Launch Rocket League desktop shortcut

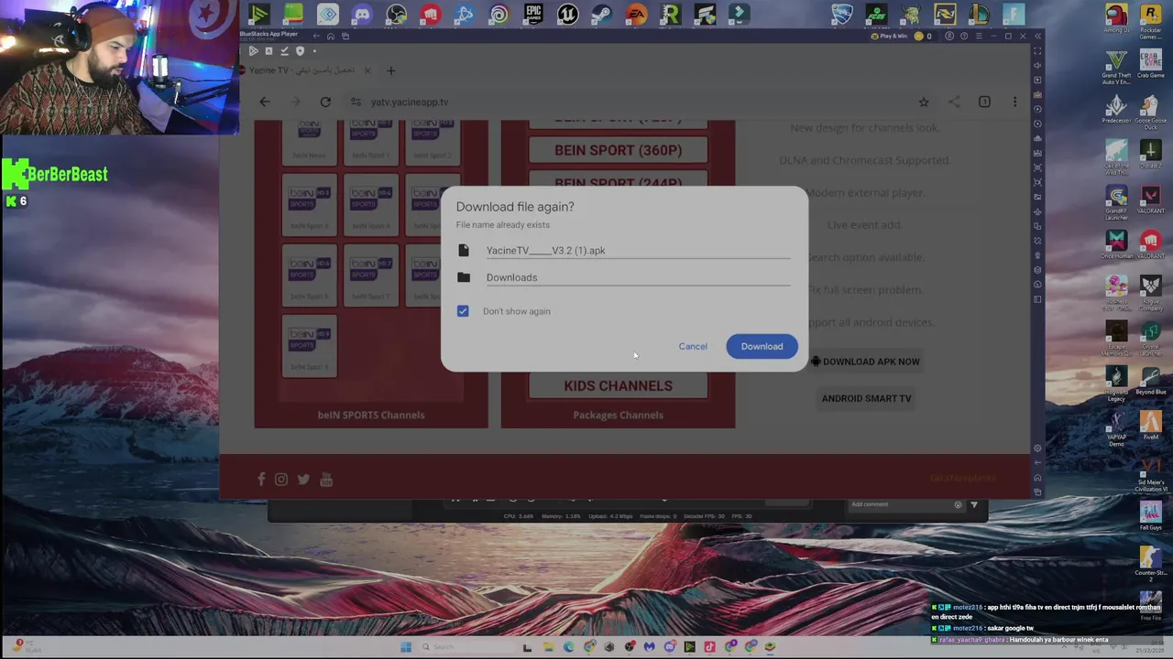pos(842,15)
